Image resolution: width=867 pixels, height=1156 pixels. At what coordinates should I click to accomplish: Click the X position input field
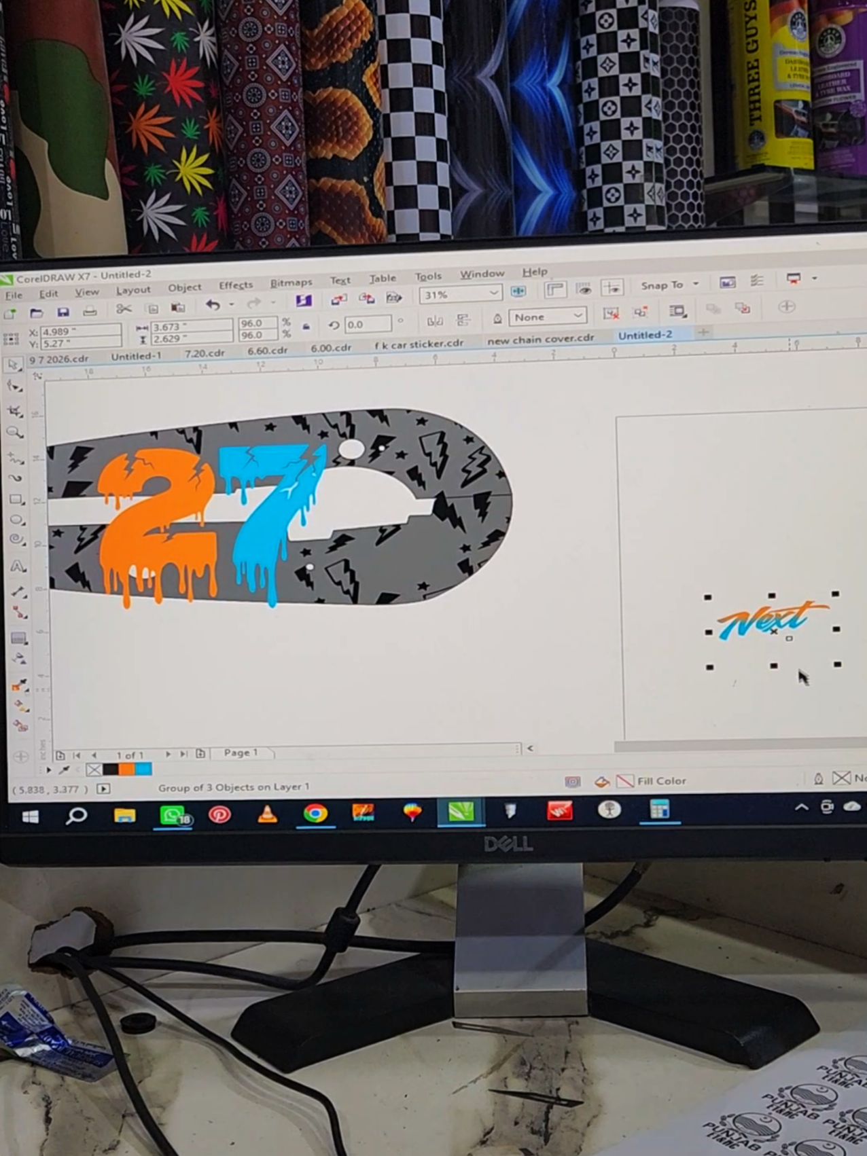pos(80,331)
